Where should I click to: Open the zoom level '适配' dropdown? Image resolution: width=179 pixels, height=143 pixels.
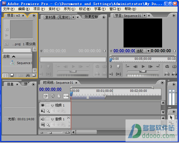point(148,51)
